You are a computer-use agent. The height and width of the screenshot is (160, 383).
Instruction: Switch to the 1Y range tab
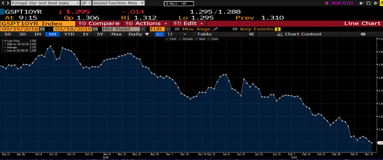pos(86,34)
